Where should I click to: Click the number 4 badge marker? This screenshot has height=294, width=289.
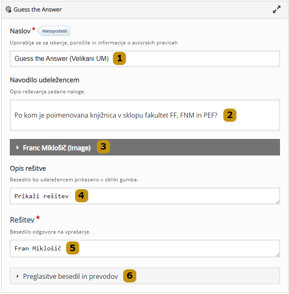(x=81, y=195)
